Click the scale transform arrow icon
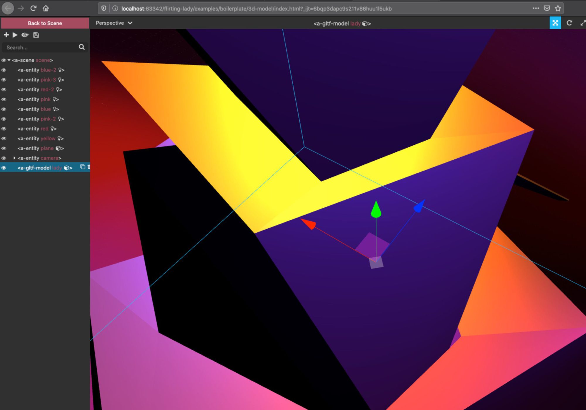Screen dimensions: 586x410 point(583,23)
